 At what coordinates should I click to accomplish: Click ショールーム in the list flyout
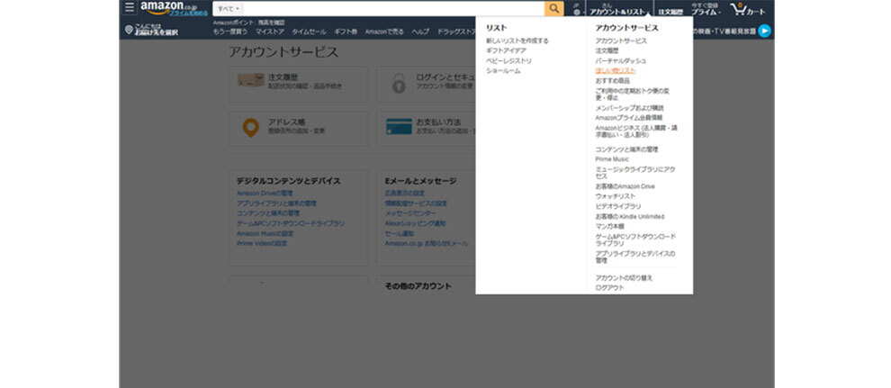(x=503, y=71)
